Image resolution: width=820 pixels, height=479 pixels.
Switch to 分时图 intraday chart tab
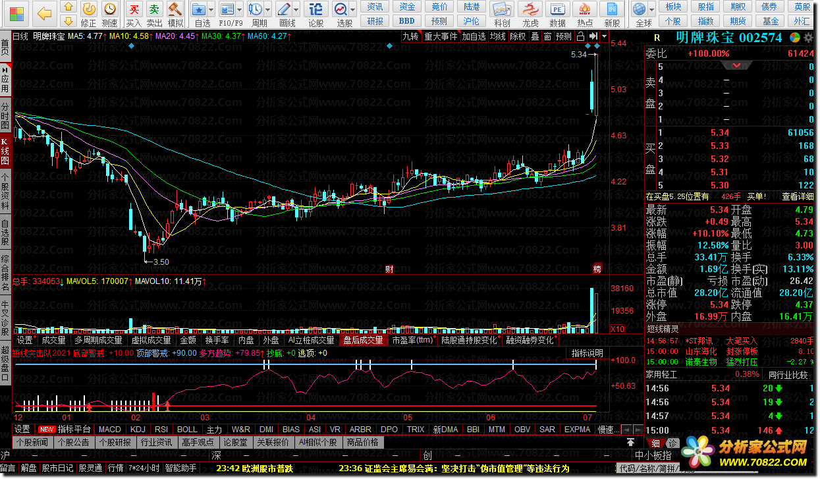5,116
